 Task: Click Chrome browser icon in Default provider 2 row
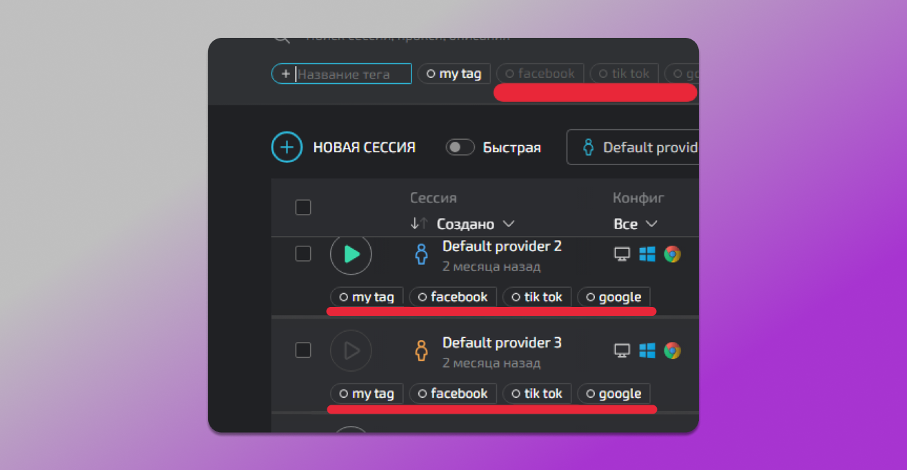[x=672, y=254]
